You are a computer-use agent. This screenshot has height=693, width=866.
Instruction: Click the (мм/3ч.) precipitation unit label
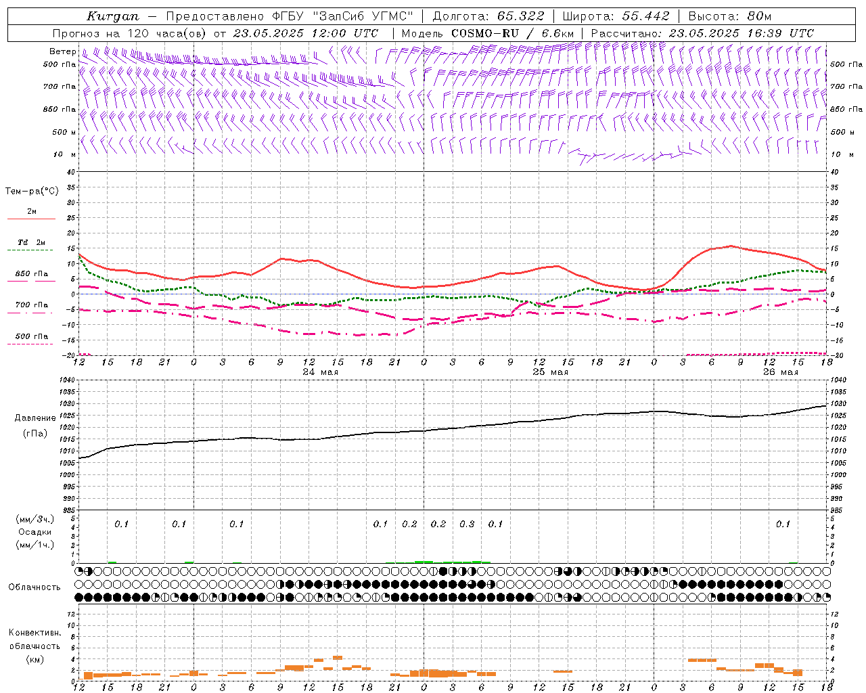click(35, 519)
